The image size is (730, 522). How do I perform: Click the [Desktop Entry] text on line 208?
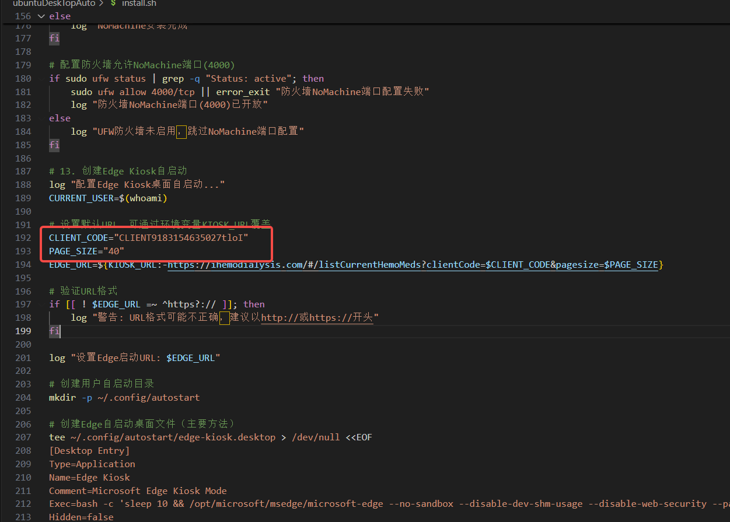tap(89, 450)
